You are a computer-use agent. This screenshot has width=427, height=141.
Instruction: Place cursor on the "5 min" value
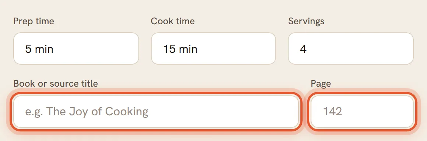pos(39,49)
